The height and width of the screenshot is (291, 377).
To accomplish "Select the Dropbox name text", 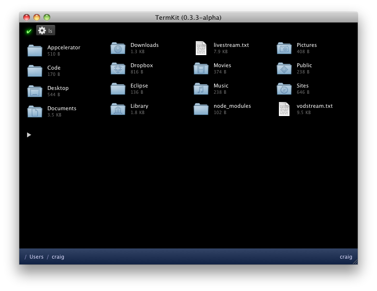I will pyautogui.click(x=142, y=65).
